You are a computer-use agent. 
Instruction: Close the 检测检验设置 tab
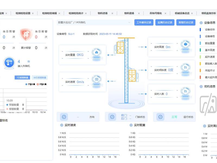point(33,13)
